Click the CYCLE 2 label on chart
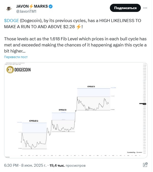Screen dimensions: 153x172 coord(63,110)
